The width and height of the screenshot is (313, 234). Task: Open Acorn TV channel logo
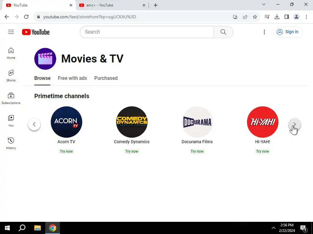(66, 122)
